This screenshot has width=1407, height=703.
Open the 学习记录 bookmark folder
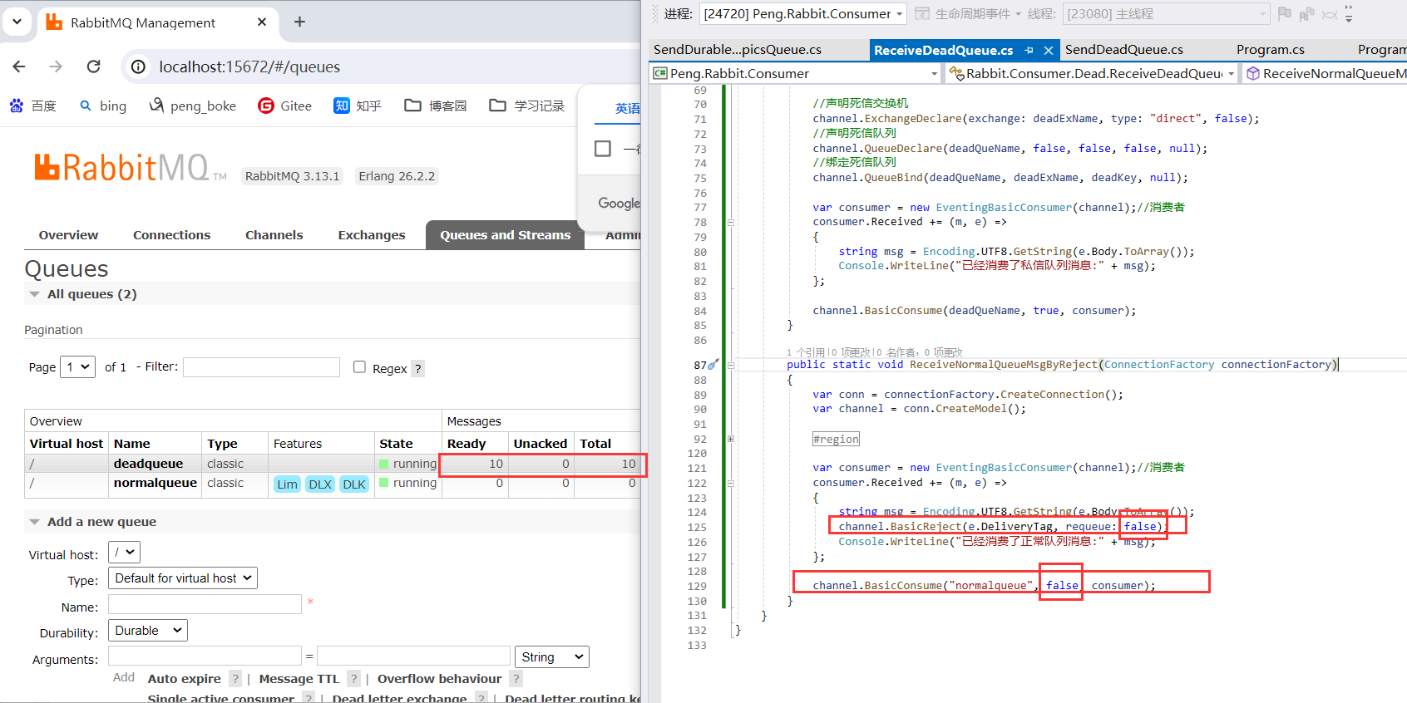(x=527, y=106)
